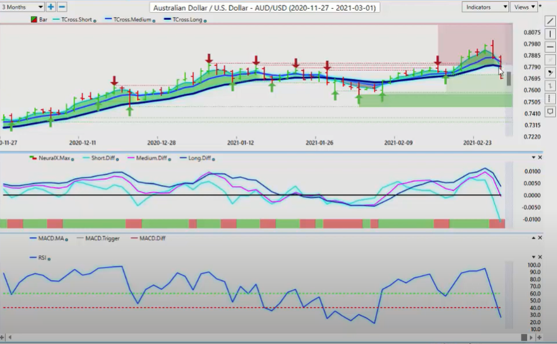
Task: Click the 0.8075 price axis label
Action: pyautogui.click(x=532, y=32)
